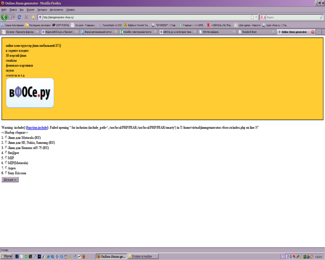Bookmark page with the star icon
The width and height of the screenshot is (325, 260).
click(x=252, y=17)
